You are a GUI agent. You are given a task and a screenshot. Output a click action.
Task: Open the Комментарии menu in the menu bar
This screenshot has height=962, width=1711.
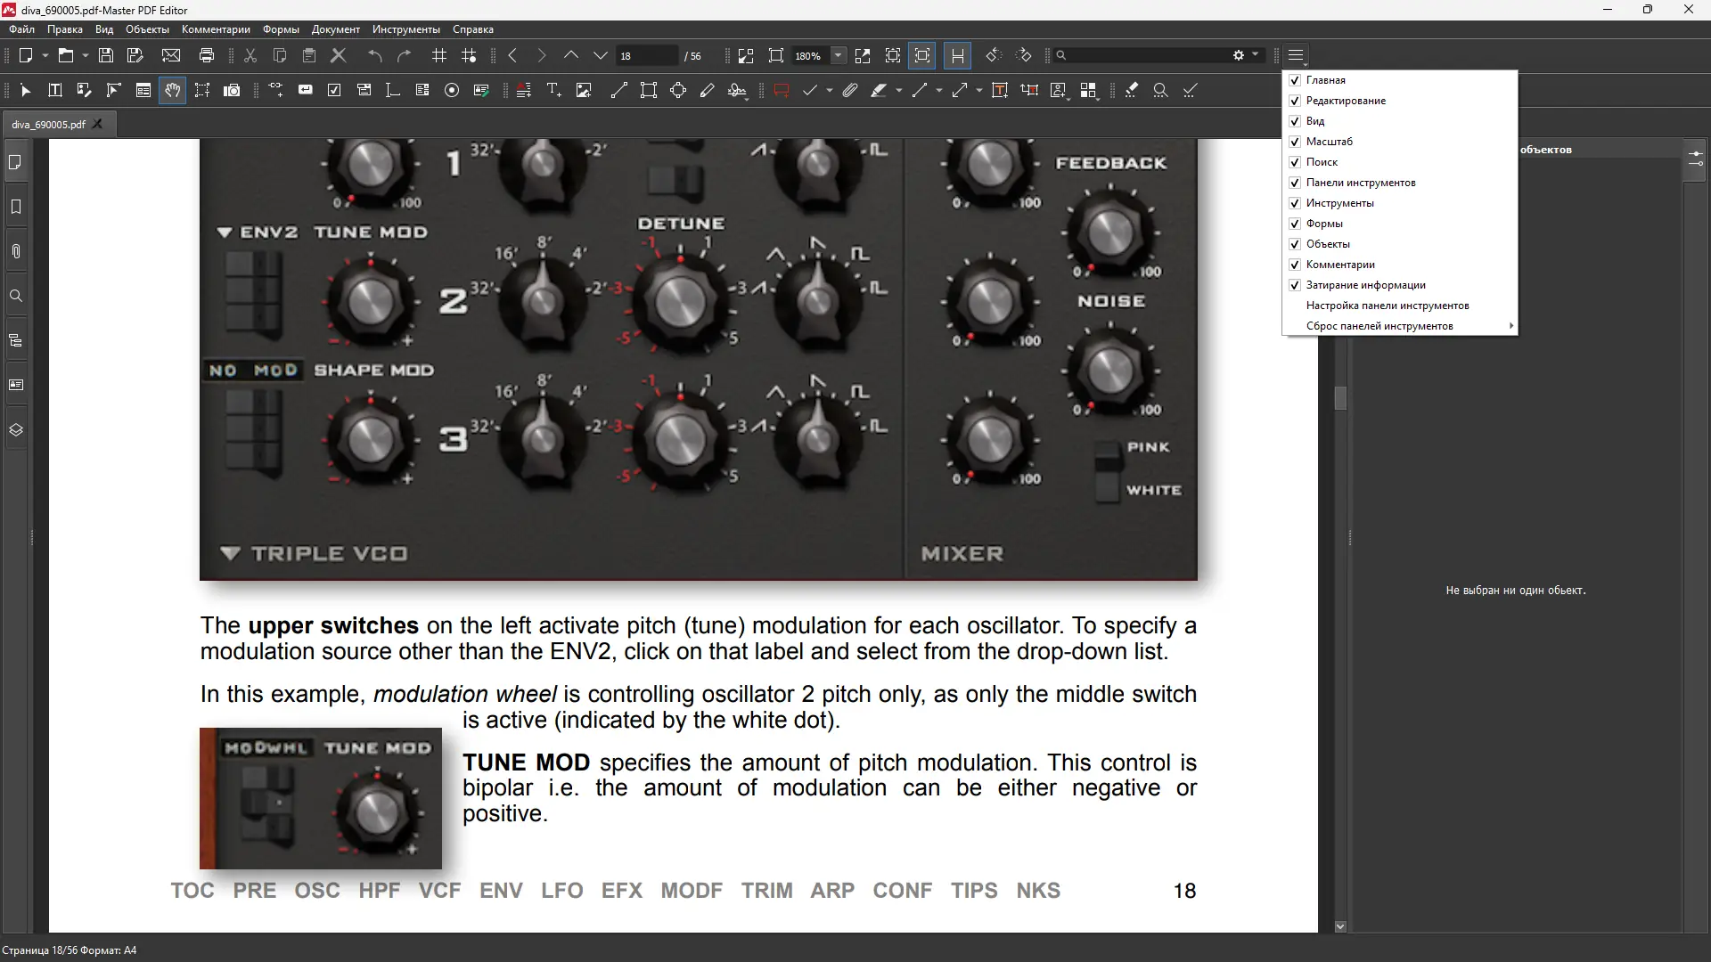(x=216, y=29)
